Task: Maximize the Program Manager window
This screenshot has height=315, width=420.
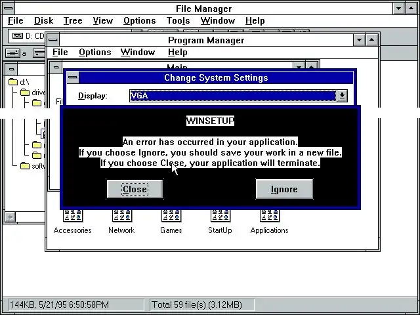Action: [371, 40]
